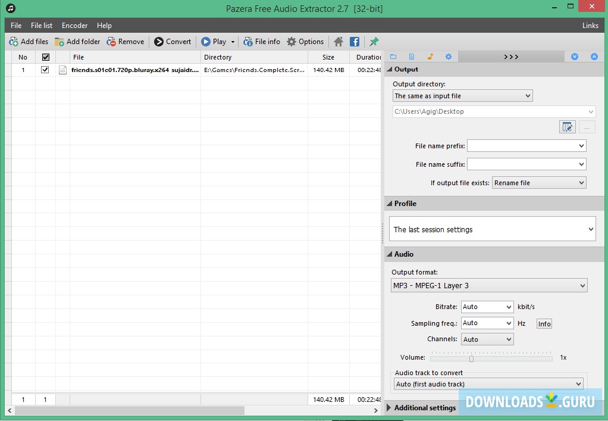The height and width of the screenshot is (421, 608).
Task: Uncheck the checkbox for file row 1
Action: tap(45, 70)
